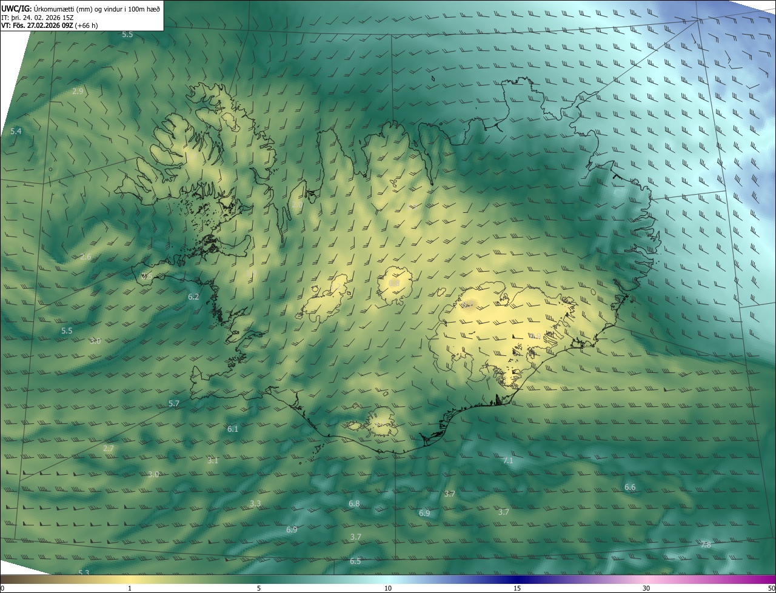Click the 1 tick on the colour scale
The width and height of the screenshot is (776, 593).
click(130, 588)
